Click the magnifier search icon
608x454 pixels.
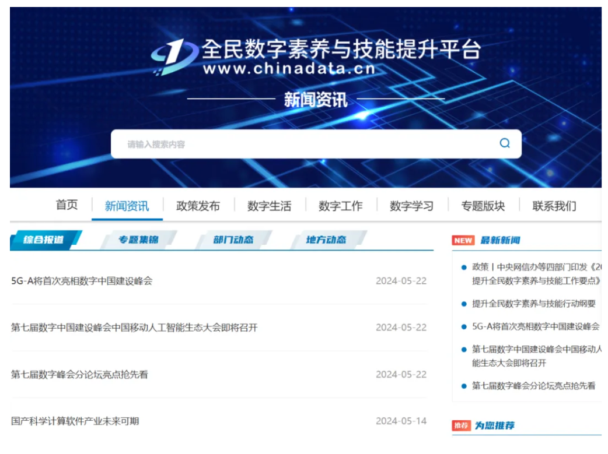[x=504, y=143]
